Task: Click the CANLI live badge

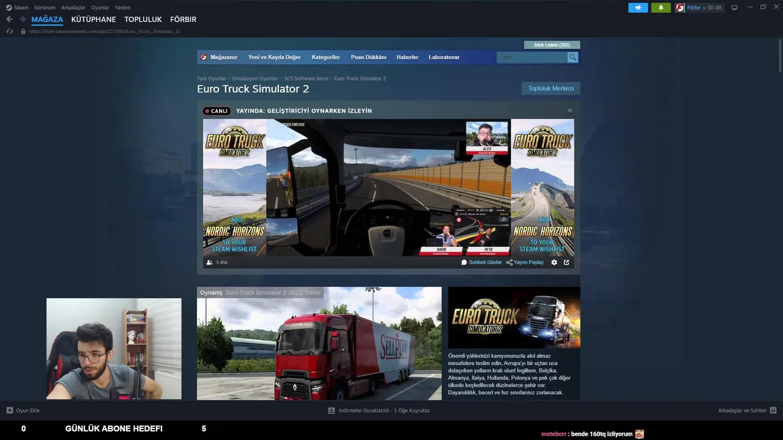Action: coord(217,111)
